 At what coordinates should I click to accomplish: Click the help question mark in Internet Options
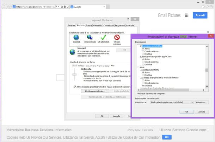click(128, 19)
